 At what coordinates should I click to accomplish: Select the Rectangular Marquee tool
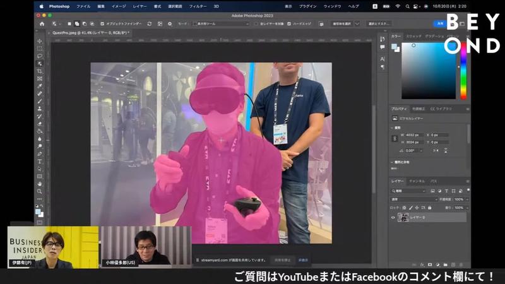click(x=40, y=49)
